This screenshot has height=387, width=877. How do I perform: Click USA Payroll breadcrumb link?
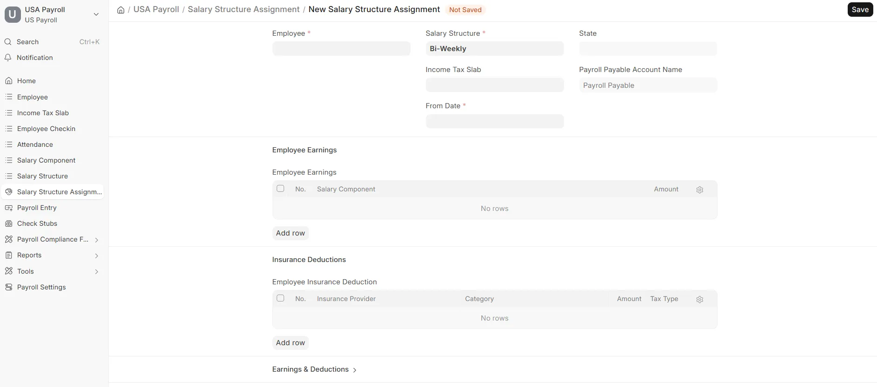[x=156, y=9]
